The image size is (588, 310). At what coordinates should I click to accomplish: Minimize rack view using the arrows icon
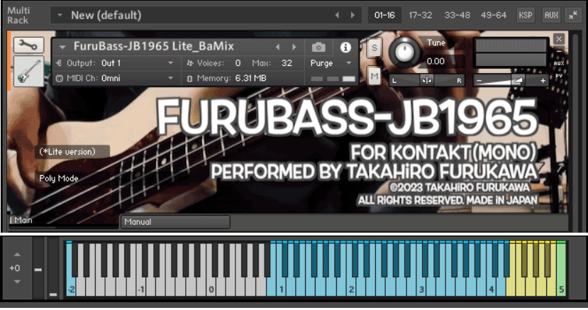pos(573,15)
